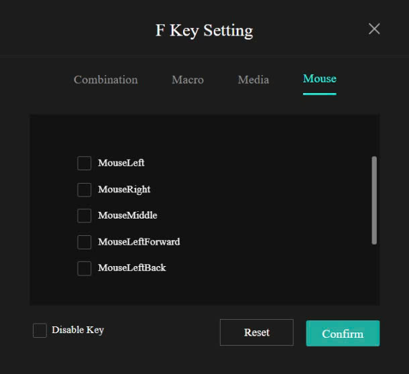
Task: Close the F Key Setting dialog
Action: [x=374, y=29]
